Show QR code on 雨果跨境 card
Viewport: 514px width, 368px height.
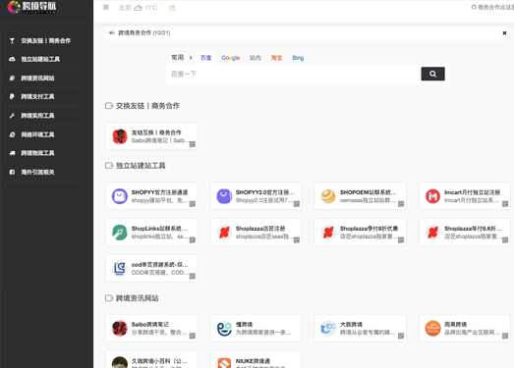[x=505, y=336]
